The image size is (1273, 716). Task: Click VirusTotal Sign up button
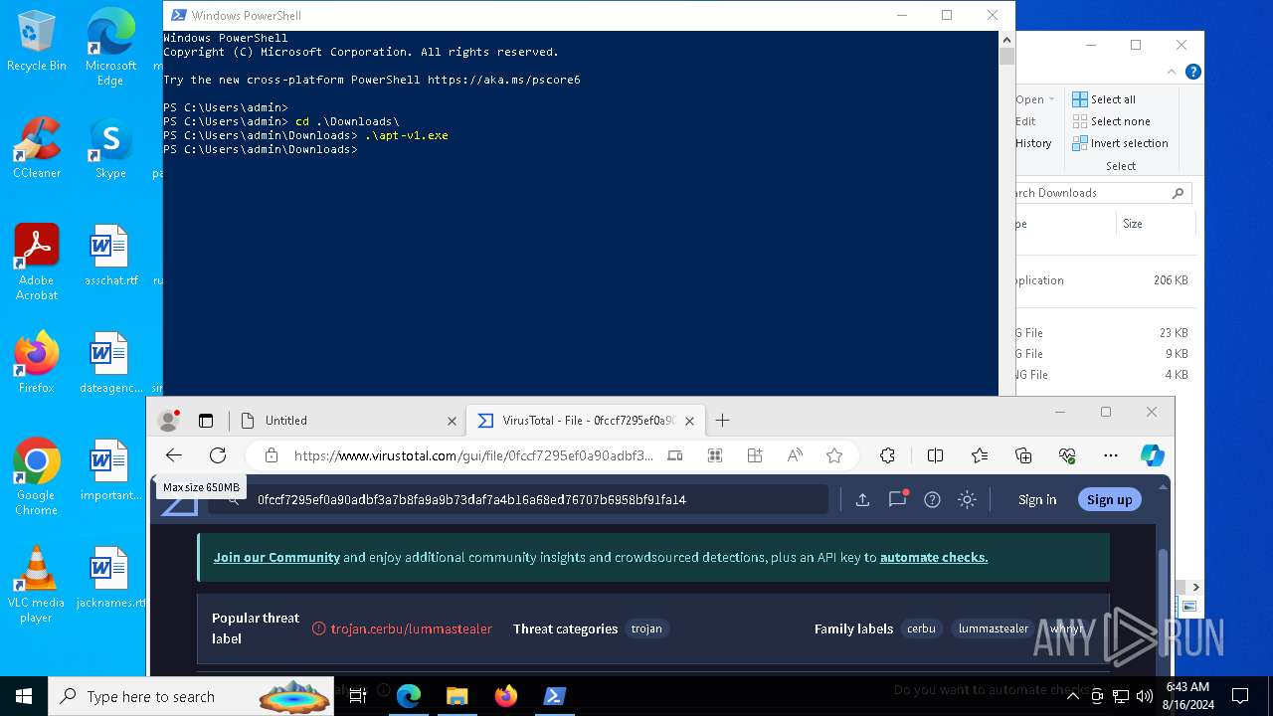pyautogui.click(x=1109, y=499)
